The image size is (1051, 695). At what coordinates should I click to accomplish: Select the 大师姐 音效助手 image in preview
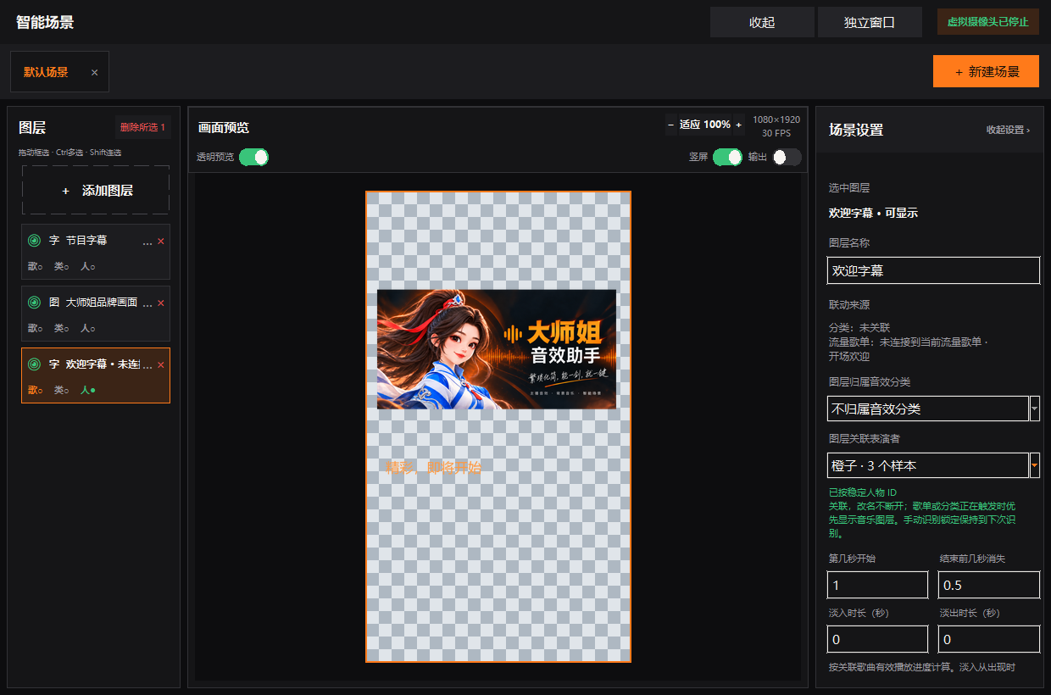pyautogui.click(x=497, y=349)
